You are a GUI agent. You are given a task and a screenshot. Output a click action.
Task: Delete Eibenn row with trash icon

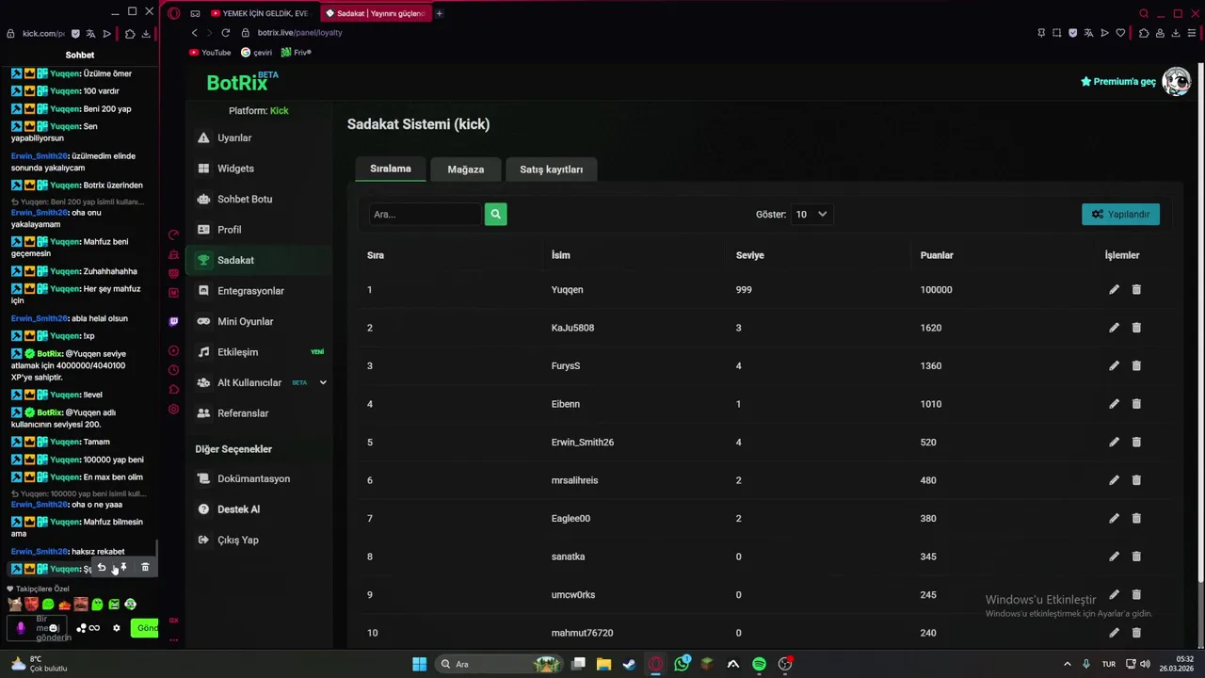[x=1136, y=404]
